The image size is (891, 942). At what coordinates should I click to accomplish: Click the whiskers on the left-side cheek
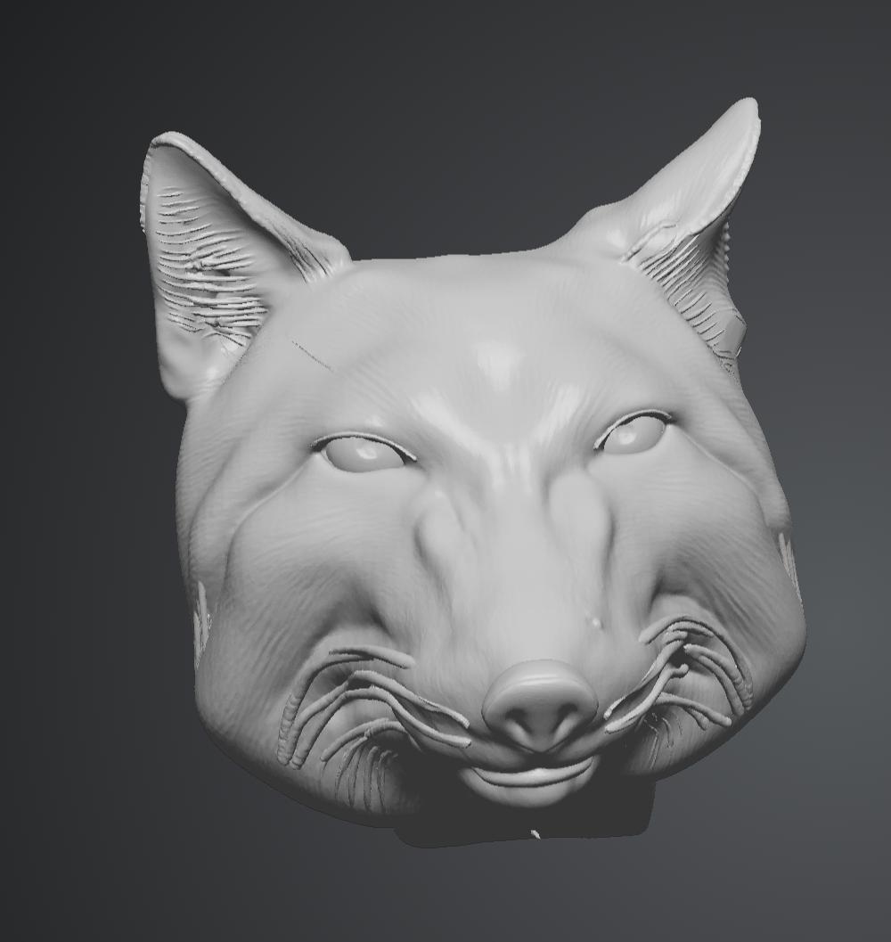(356, 704)
